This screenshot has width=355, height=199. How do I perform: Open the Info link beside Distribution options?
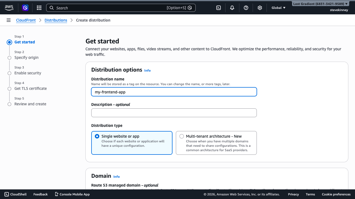pyautogui.click(x=147, y=70)
